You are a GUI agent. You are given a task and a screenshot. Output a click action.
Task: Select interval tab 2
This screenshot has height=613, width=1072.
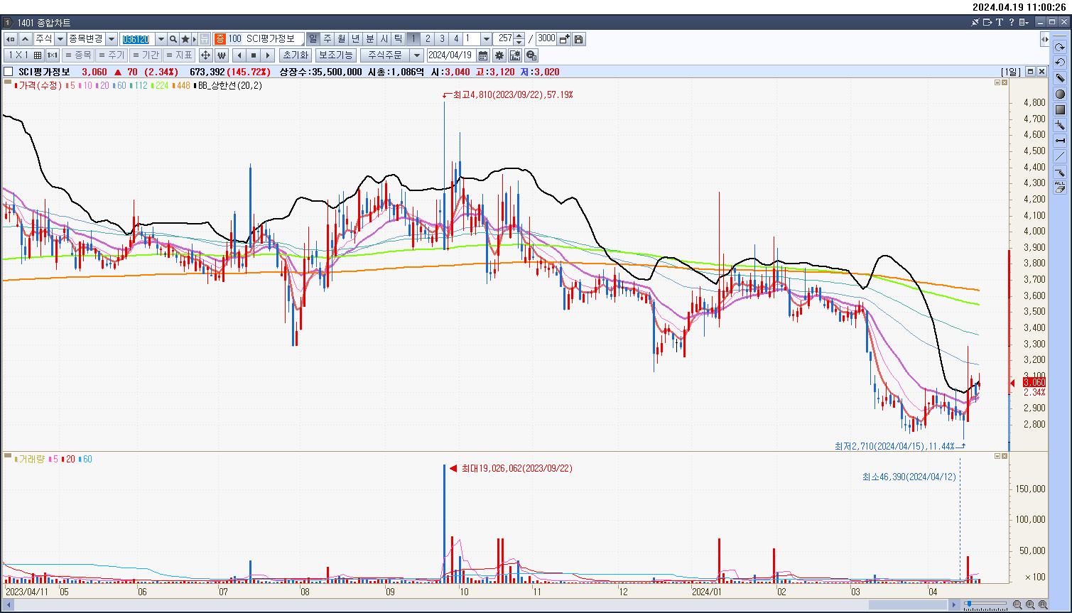[x=428, y=39]
